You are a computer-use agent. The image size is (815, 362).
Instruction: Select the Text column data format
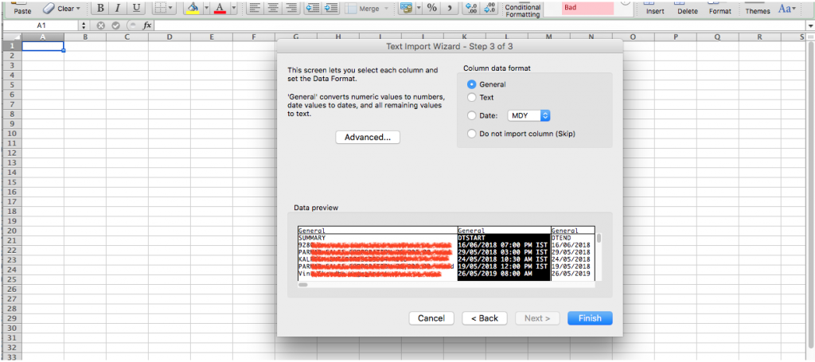pyautogui.click(x=472, y=97)
